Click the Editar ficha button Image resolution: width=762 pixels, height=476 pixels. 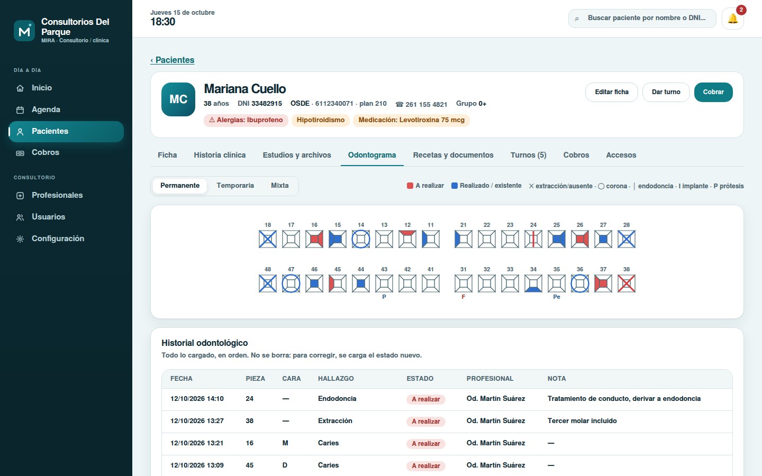tap(612, 92)
